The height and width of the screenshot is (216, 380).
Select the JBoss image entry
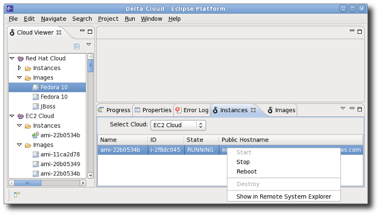(48, 106)
